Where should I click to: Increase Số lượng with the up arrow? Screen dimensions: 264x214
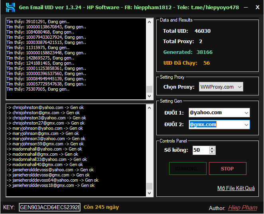(212, 148)
